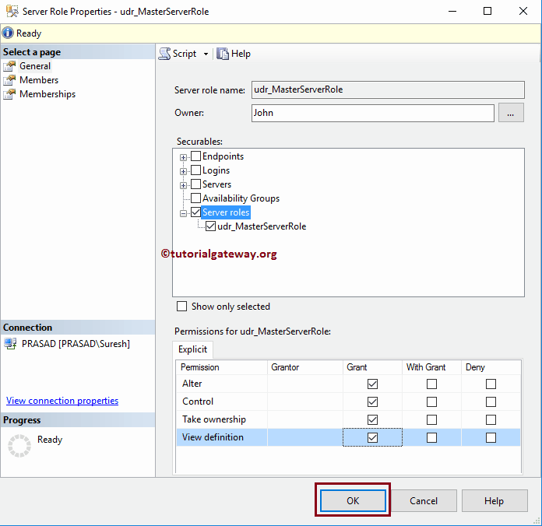
Task: Click the window title bar icon
Action: coord(12,12)
